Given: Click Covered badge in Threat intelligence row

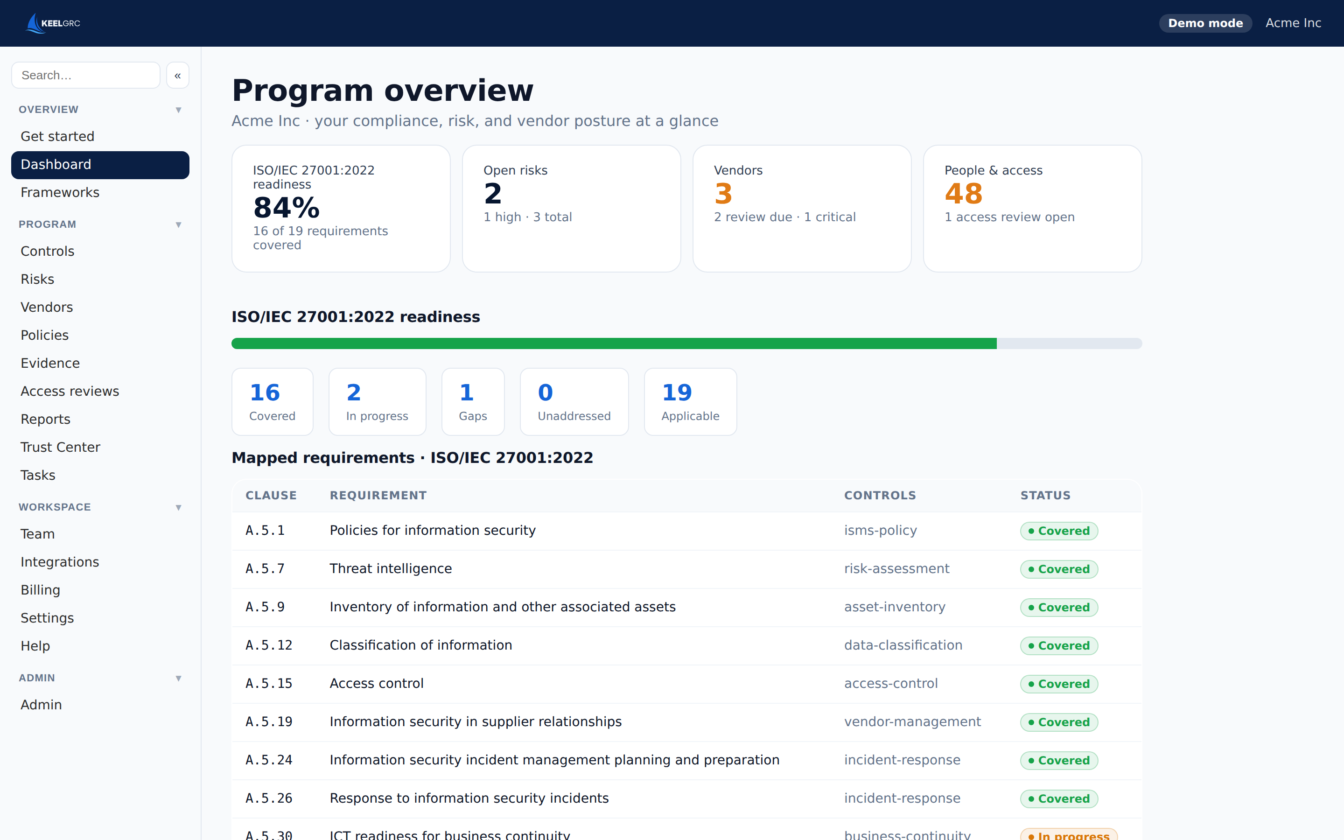Looking at the screenshot, I should point(1058,569).
